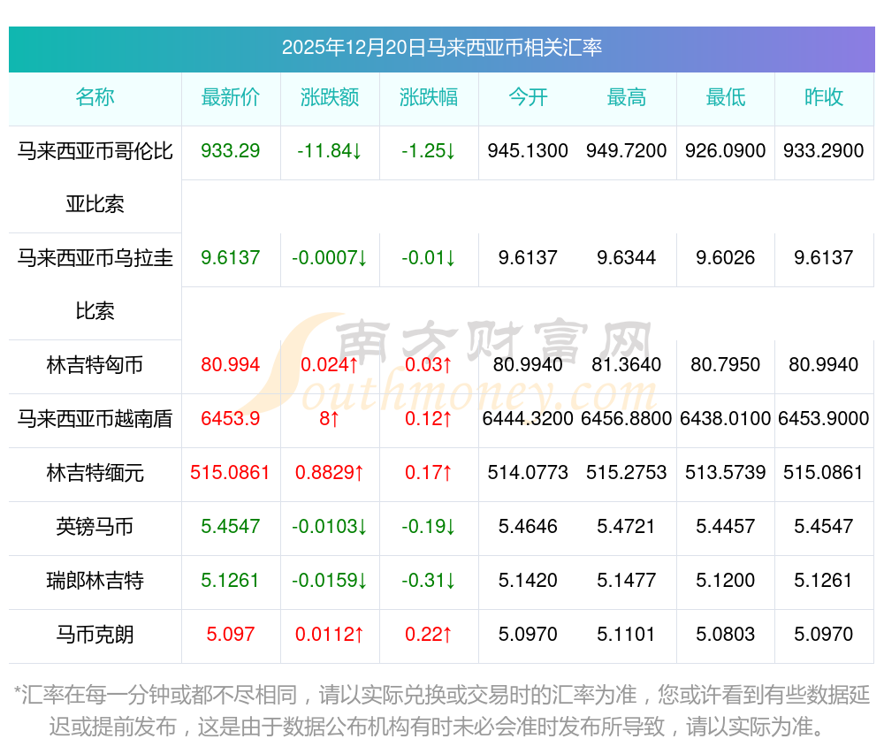Click the 英镑马币 row name

click(x=95, y=526)
